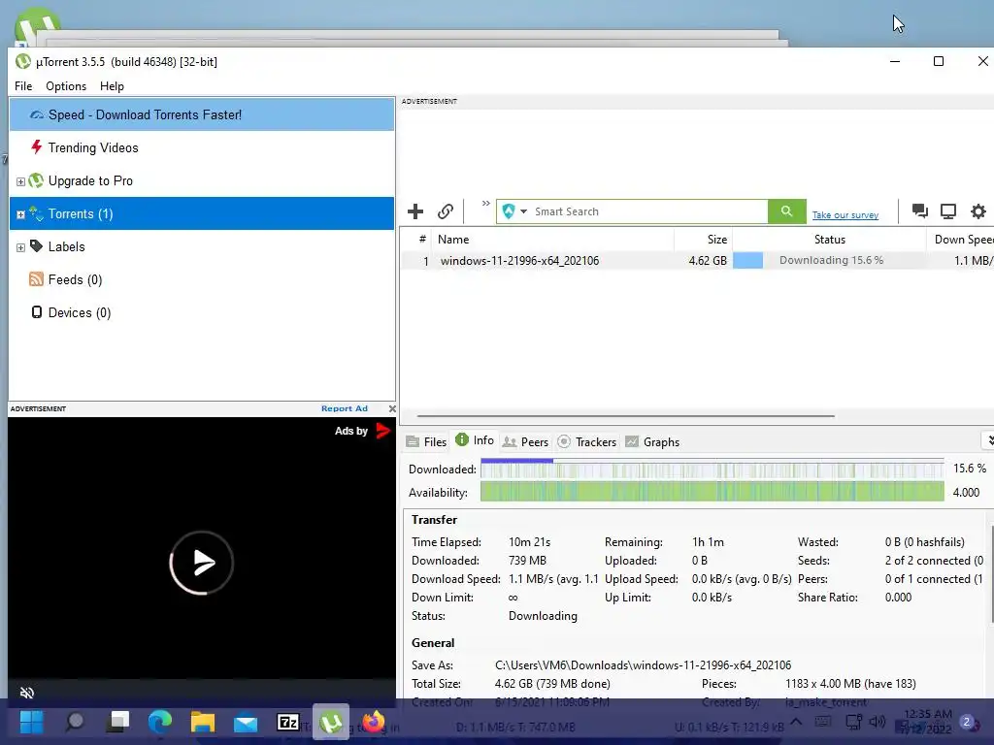Click the Labels tag icon

pyautogui.click(x=36, y=245)
